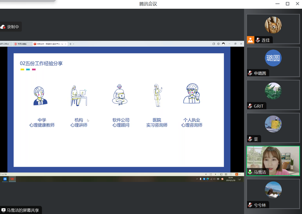Screen dimensions: 302x214
Task: Click the muted microphone icon next to 连佳
Action: pos(258,40)
